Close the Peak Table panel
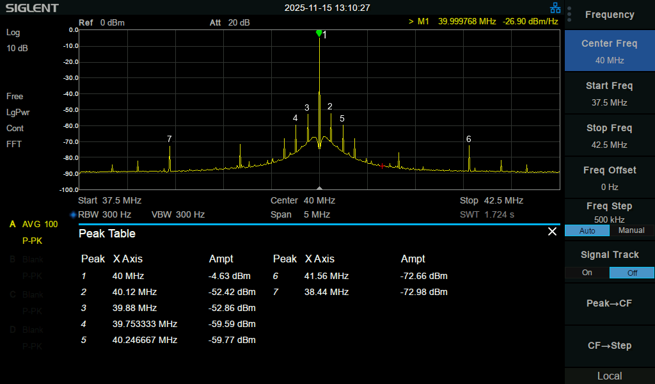655x384 pixels. point(552,232)
